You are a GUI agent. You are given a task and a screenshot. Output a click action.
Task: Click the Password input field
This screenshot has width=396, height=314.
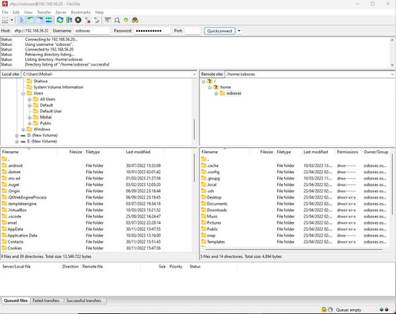152,31
